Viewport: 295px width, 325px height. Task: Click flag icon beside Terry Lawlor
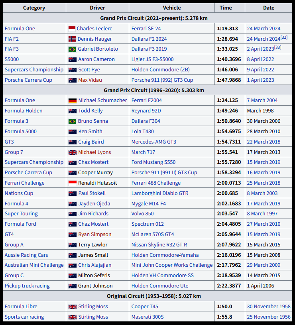coord(73,245)
